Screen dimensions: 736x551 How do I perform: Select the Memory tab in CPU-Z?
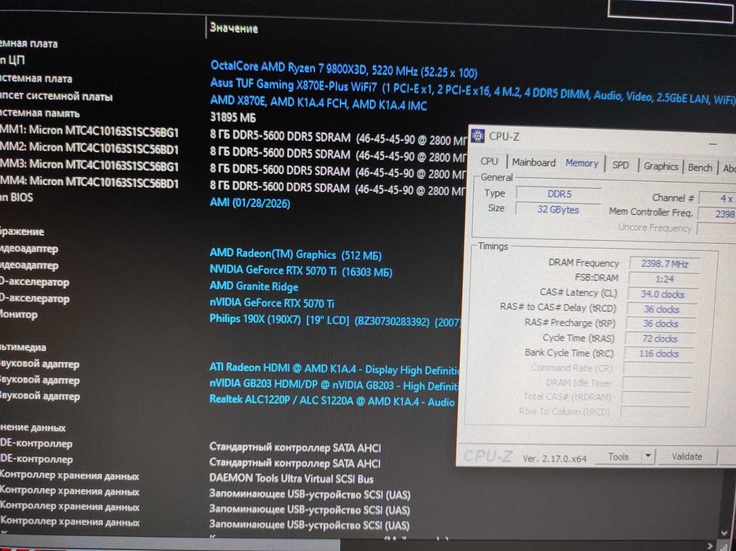point(582,163)
